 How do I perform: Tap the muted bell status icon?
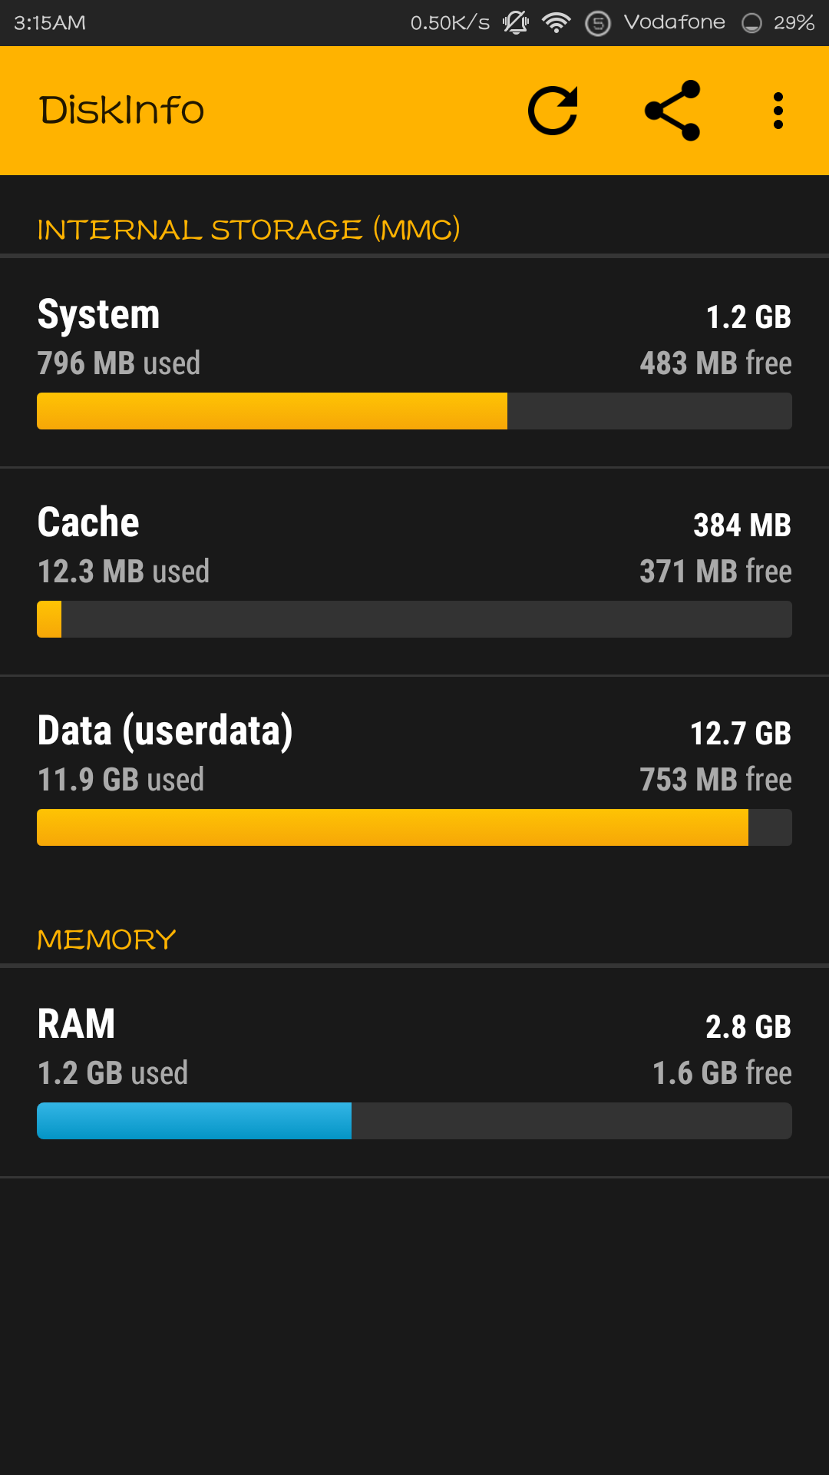(x=516, y=22)
